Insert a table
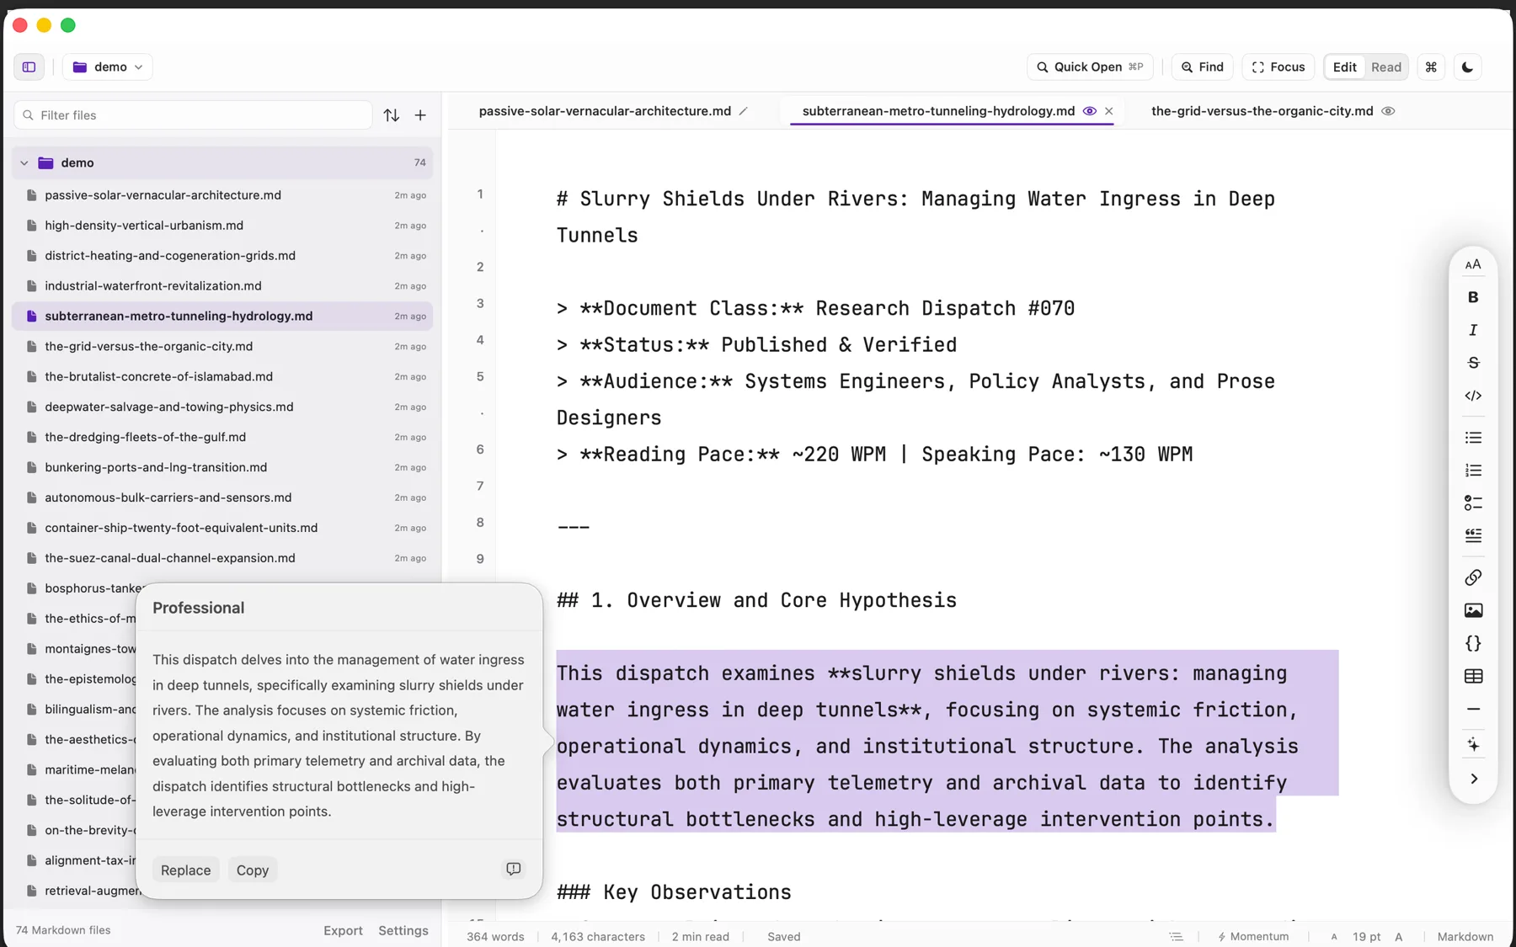 click(1473, 676)
